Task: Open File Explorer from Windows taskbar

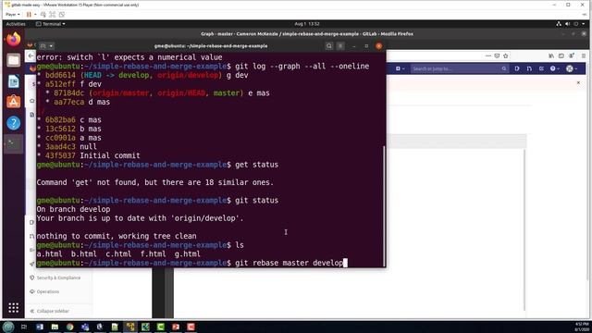Action: pyautogui.click(x=55, y=327)
